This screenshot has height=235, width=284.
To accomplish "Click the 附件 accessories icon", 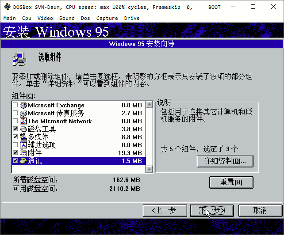I will [23, 153].
